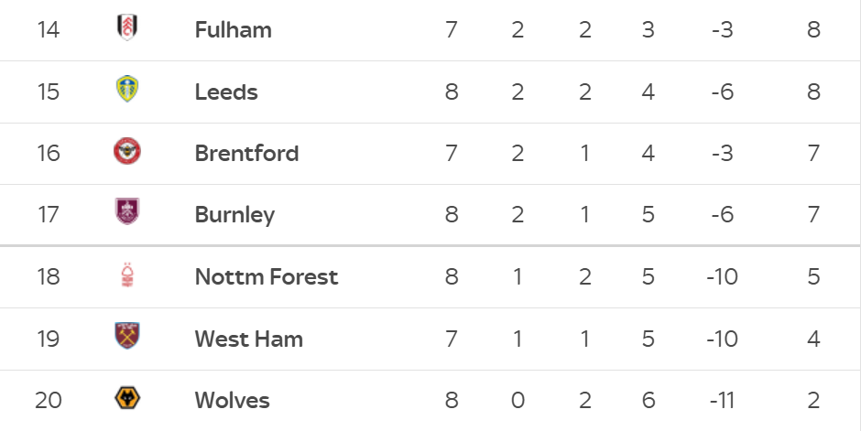Select the Brentford team name
Viewport: 861px width, 431px height.
(x=246, y=153)
